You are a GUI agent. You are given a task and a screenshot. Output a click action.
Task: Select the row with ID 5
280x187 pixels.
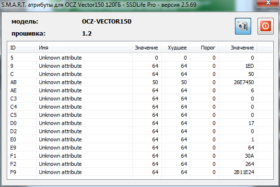(140, 58)
